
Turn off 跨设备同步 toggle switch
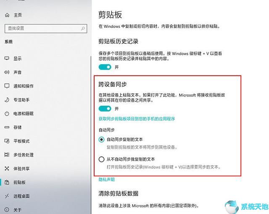[105, 108]
